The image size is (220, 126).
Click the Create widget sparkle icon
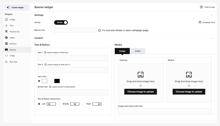8,7
